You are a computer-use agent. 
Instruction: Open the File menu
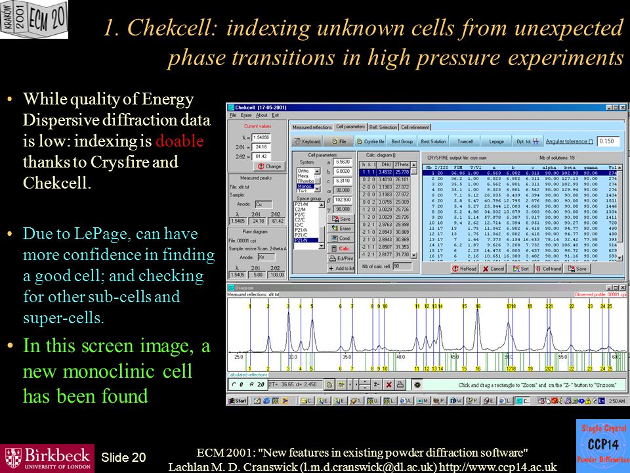click(232, 115)
